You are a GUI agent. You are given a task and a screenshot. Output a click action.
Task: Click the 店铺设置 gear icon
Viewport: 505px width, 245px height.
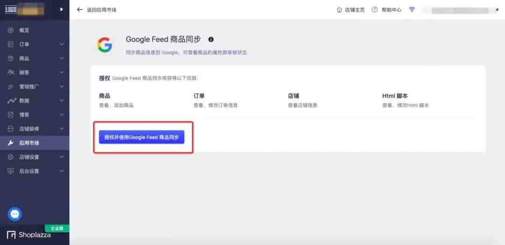(x=11, y=157)
